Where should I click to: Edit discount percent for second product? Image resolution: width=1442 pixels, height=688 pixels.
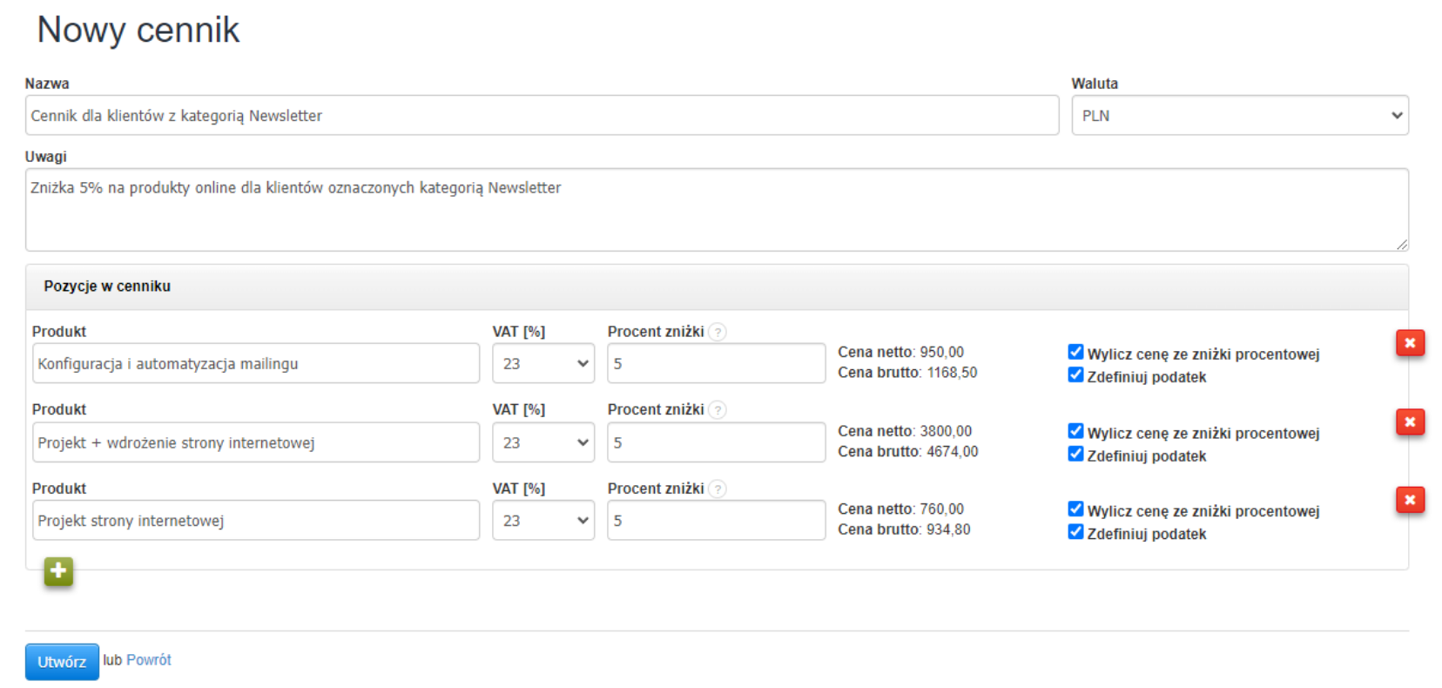point(716,442)
